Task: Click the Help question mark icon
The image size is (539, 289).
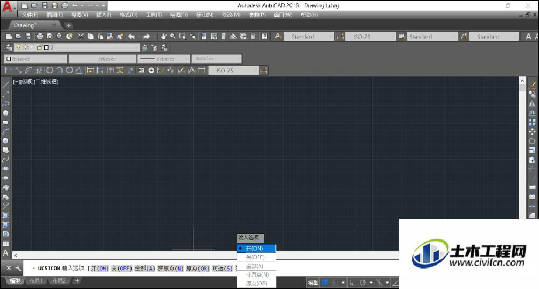Action: [x=264, y=37]
